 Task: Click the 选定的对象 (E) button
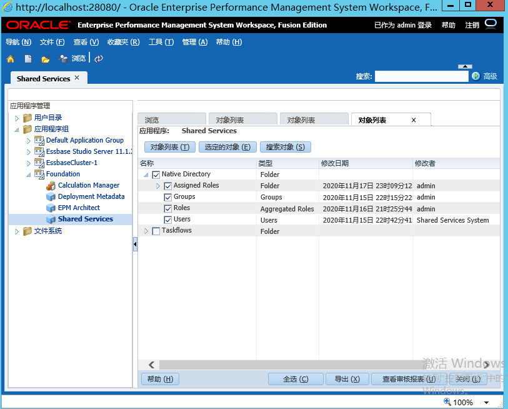pyautogui.click(x=227, y=147)
